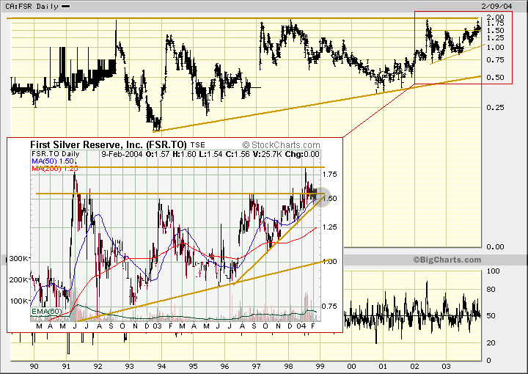Viewport: 528px width, 374px height.
Task: Click the "TSE" exchange label in the inset
Action: [198, 145]
